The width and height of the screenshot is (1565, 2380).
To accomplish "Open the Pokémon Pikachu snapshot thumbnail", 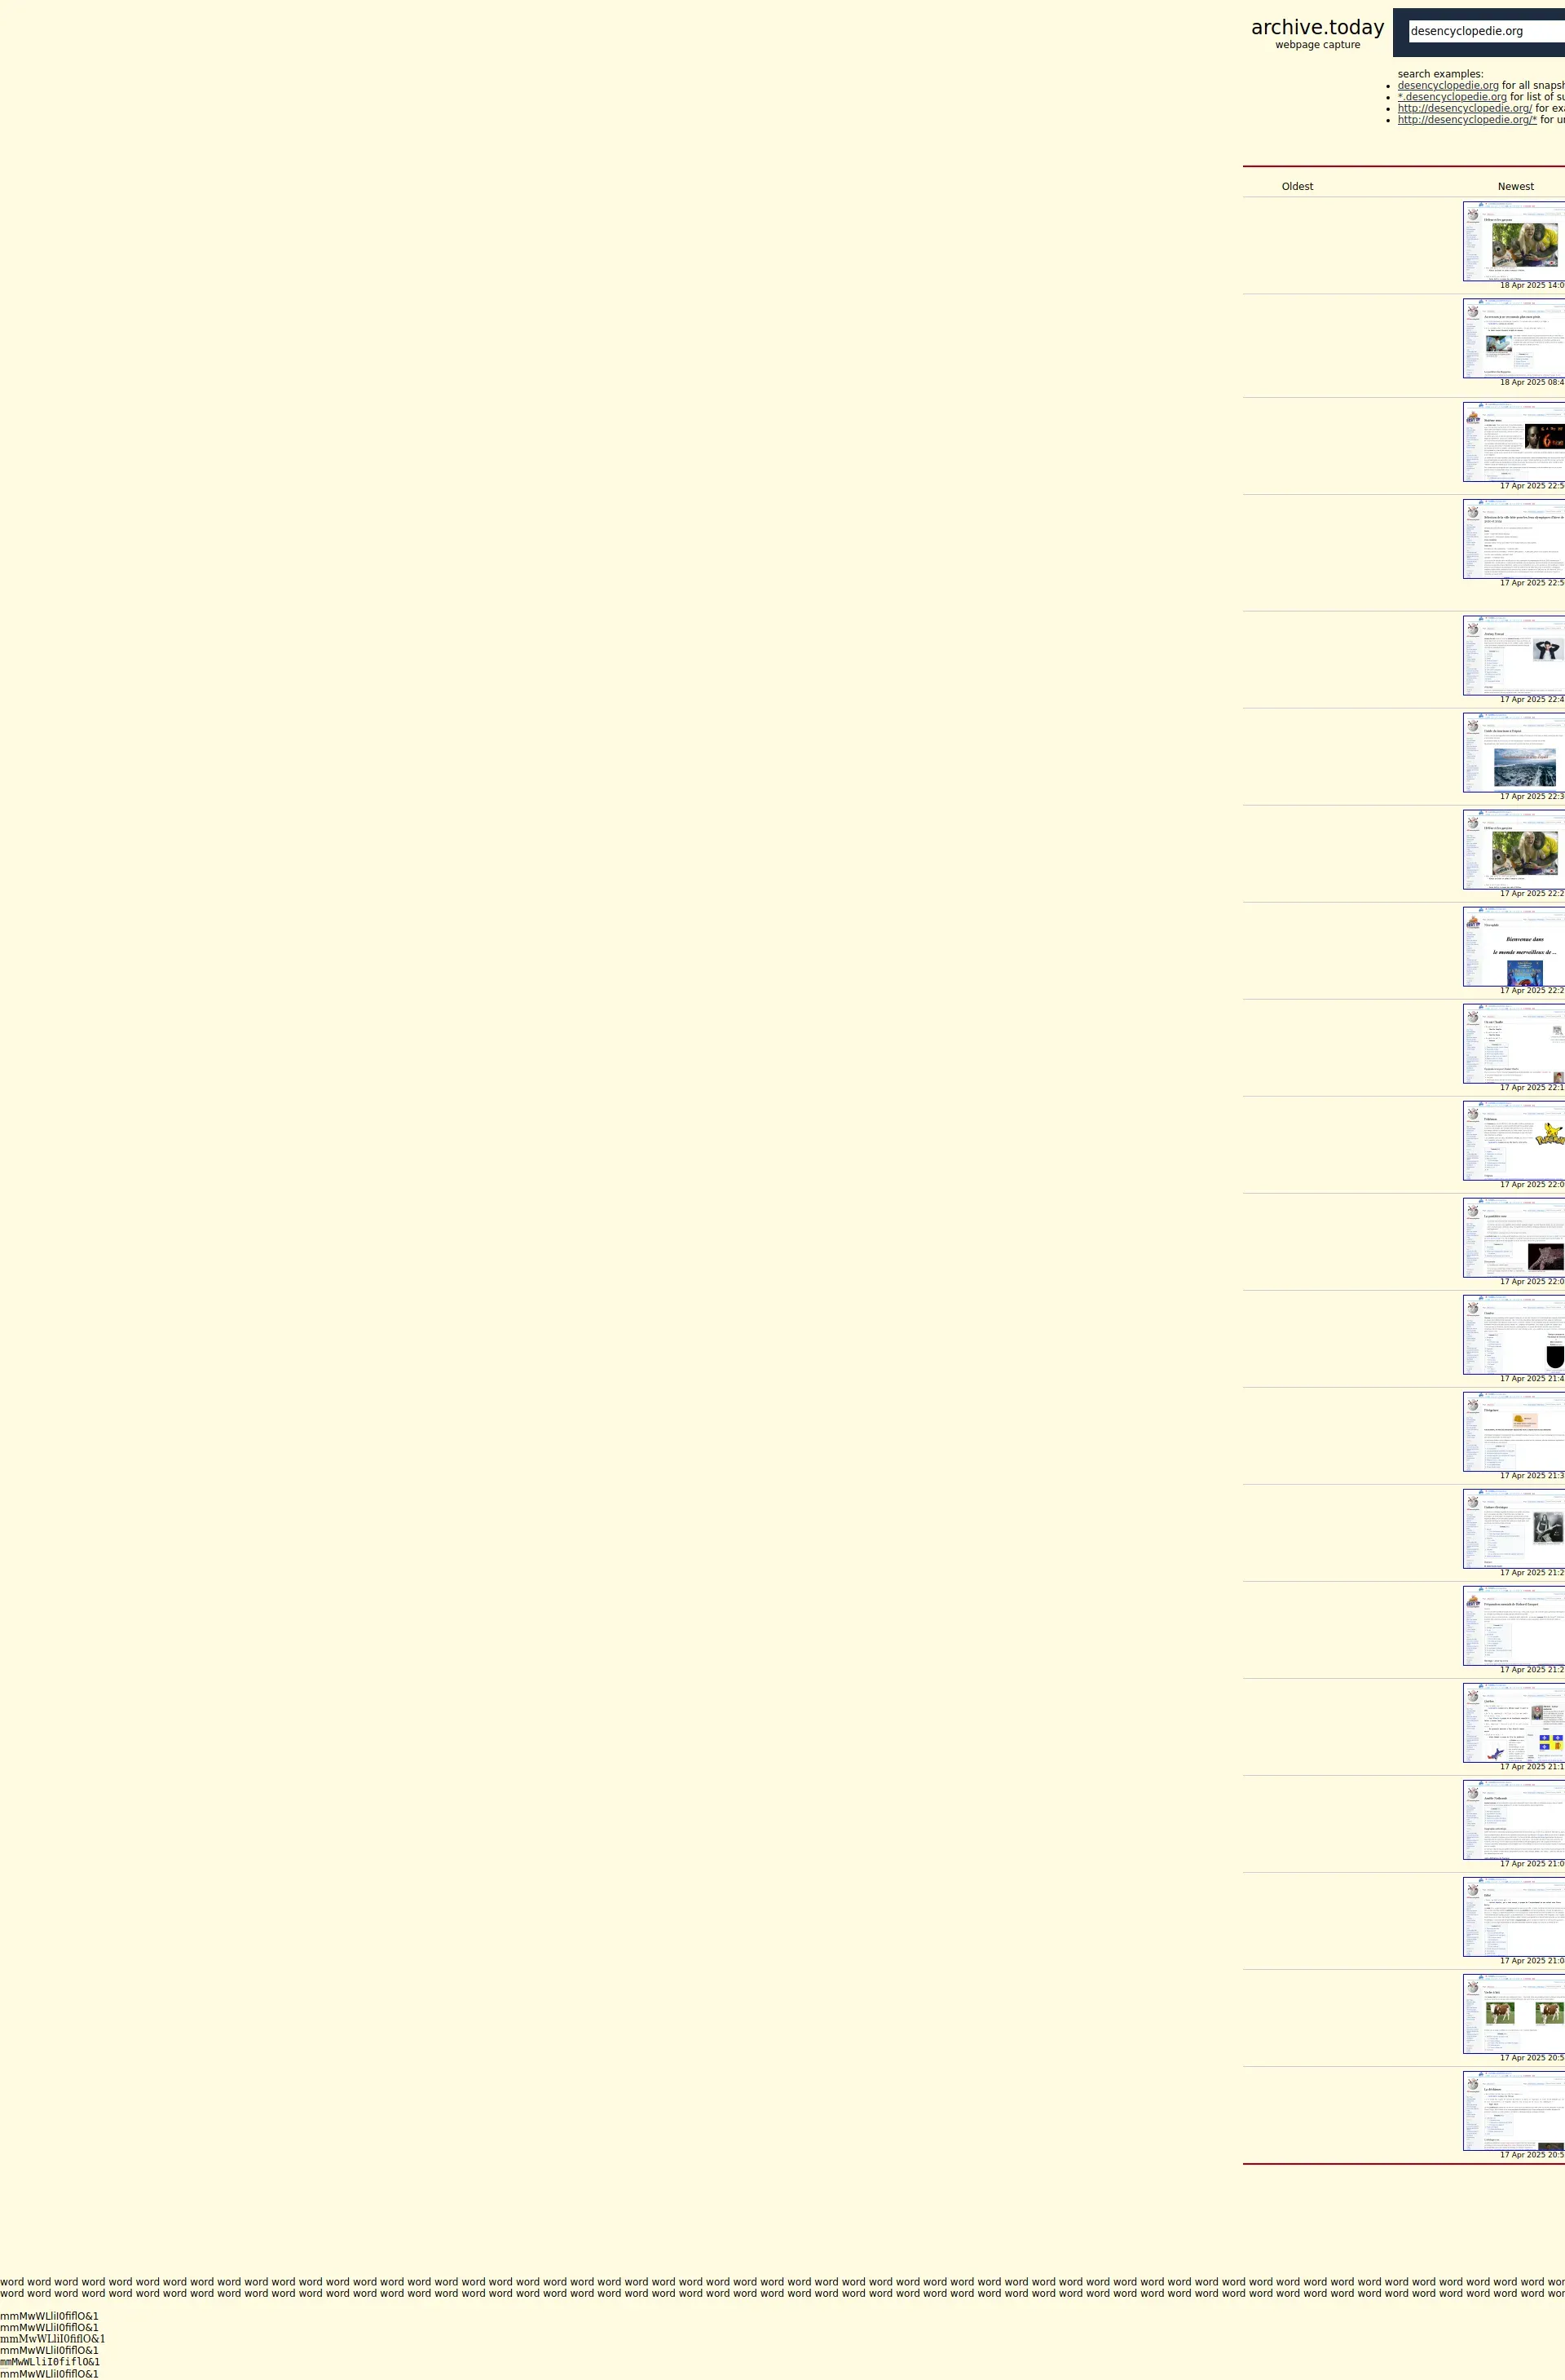I will tap(1514, 1140).
